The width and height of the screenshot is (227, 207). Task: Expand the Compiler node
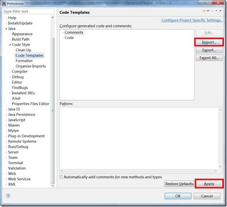(10, 72)
